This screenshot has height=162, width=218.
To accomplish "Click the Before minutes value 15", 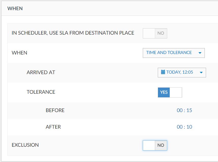I will point(189,110).
